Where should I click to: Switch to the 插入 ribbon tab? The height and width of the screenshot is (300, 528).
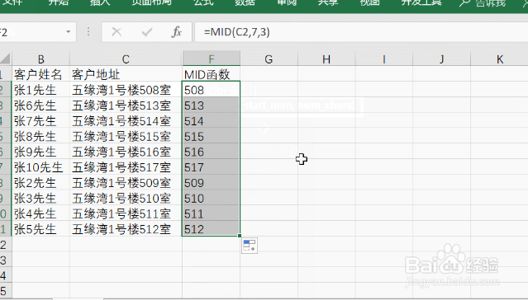click(x=100, y=2)
